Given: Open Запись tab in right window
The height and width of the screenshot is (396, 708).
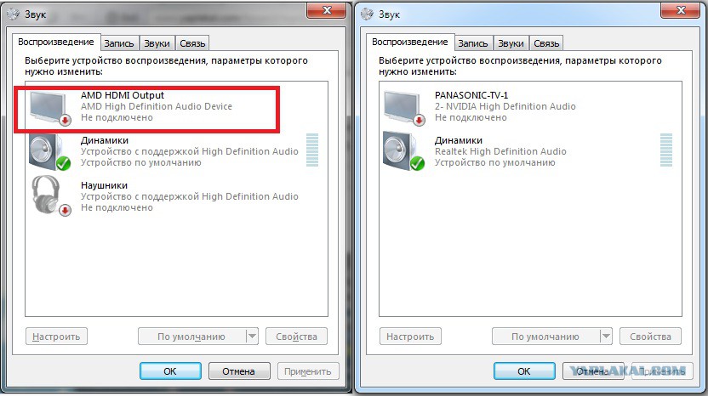Looking at the screenshot, I should coord(473,43).
